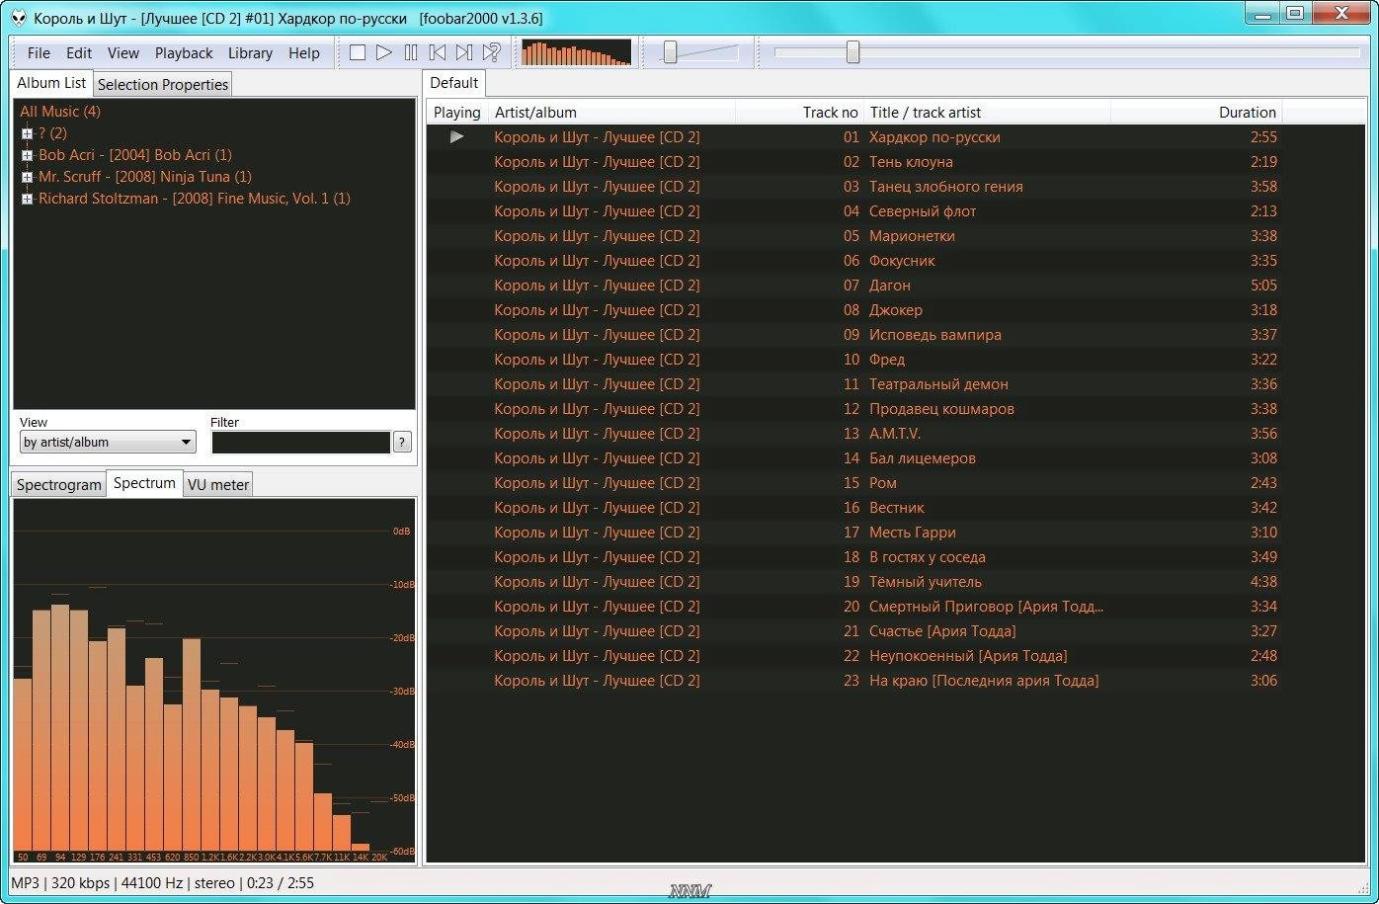
Task: Sort by the Track no column header
Action: coord(800,113)
